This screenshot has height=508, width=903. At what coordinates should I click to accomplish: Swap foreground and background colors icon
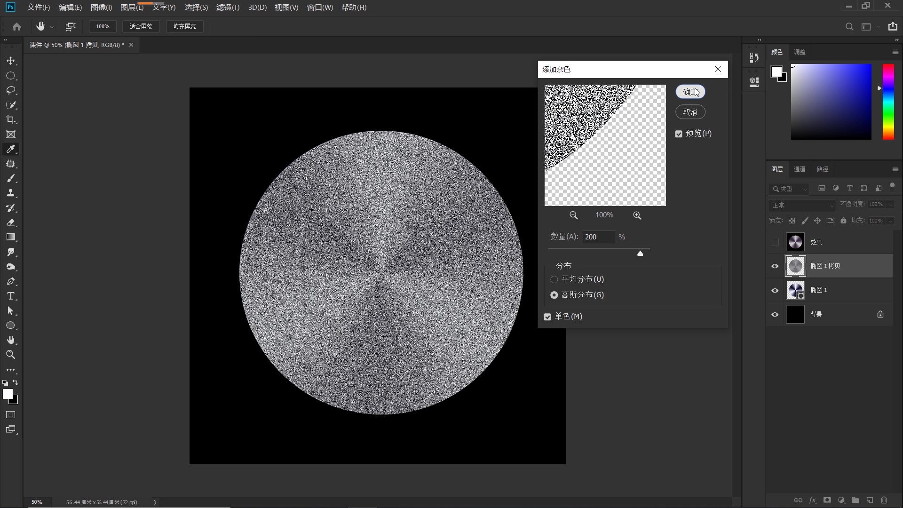16,382
